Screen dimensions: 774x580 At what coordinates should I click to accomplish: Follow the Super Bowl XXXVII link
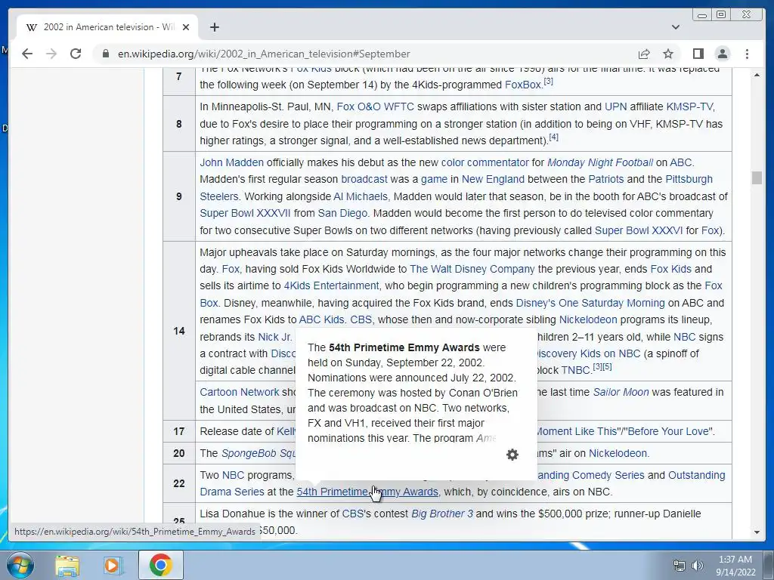(x=245, y=213)
